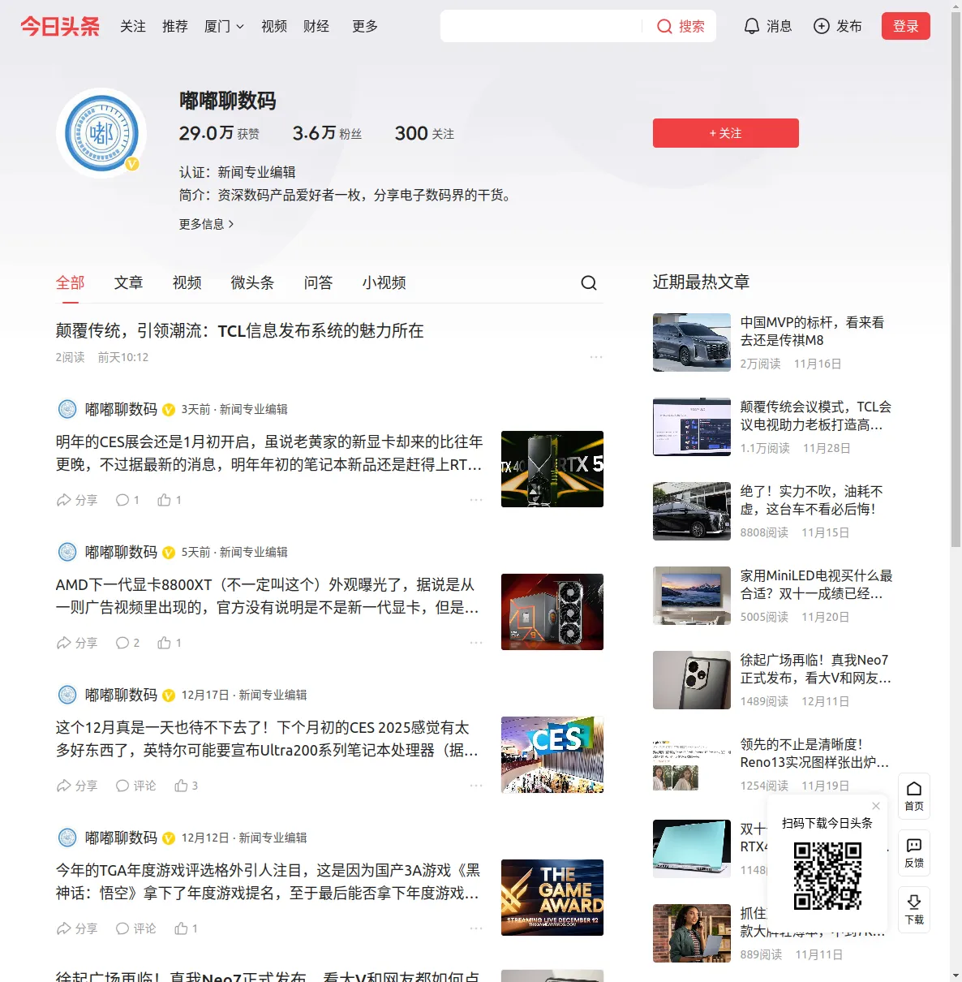The height and width of the screenshot is (982, 962).
Task: Click the red 登录 button
Action: click(x=906, y=26)
